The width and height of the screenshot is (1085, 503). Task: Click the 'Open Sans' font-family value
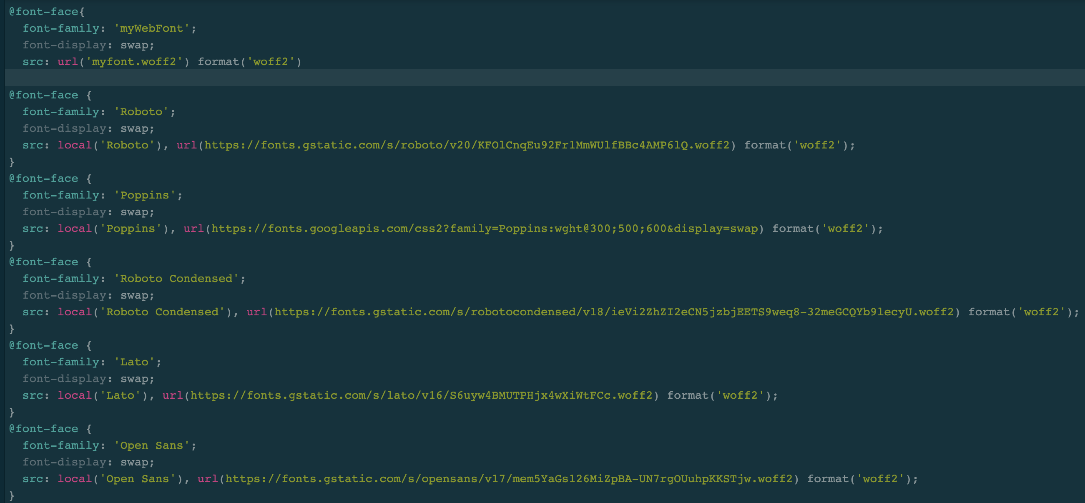click(x=152, y=445)
